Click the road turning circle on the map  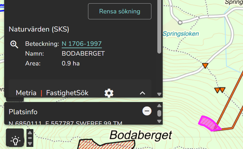click(x=180, y=23)
